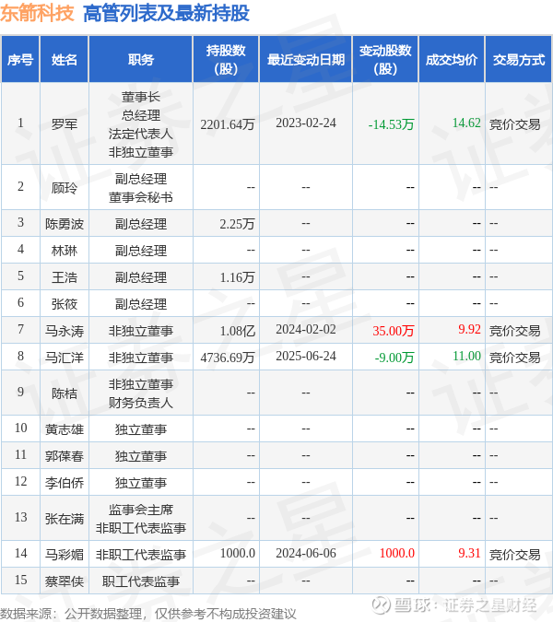The height and width of the screenshot is (622, 553).
Task: Click the date 2023-02-24
Action: [x=306, y=123]
